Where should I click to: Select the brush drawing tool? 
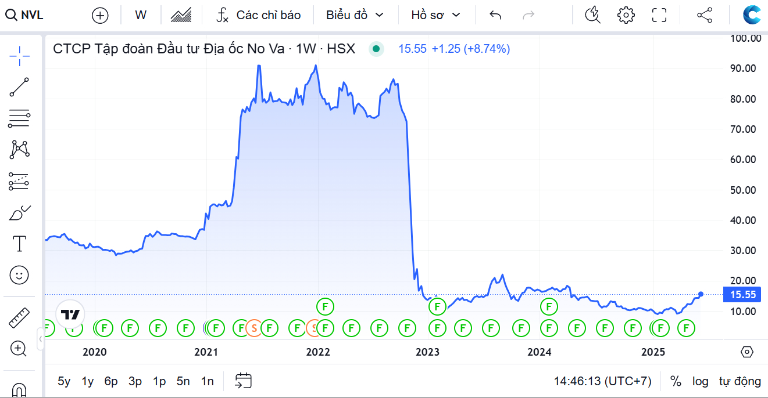[x=20, y=213]
